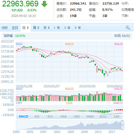Viewport: 134px width, 134px height.
Task: Switch indicator to BOLL
Action: (x=103, y=117)
